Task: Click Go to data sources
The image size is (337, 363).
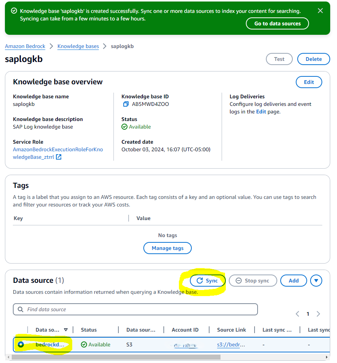Action: tap(277, 23)
